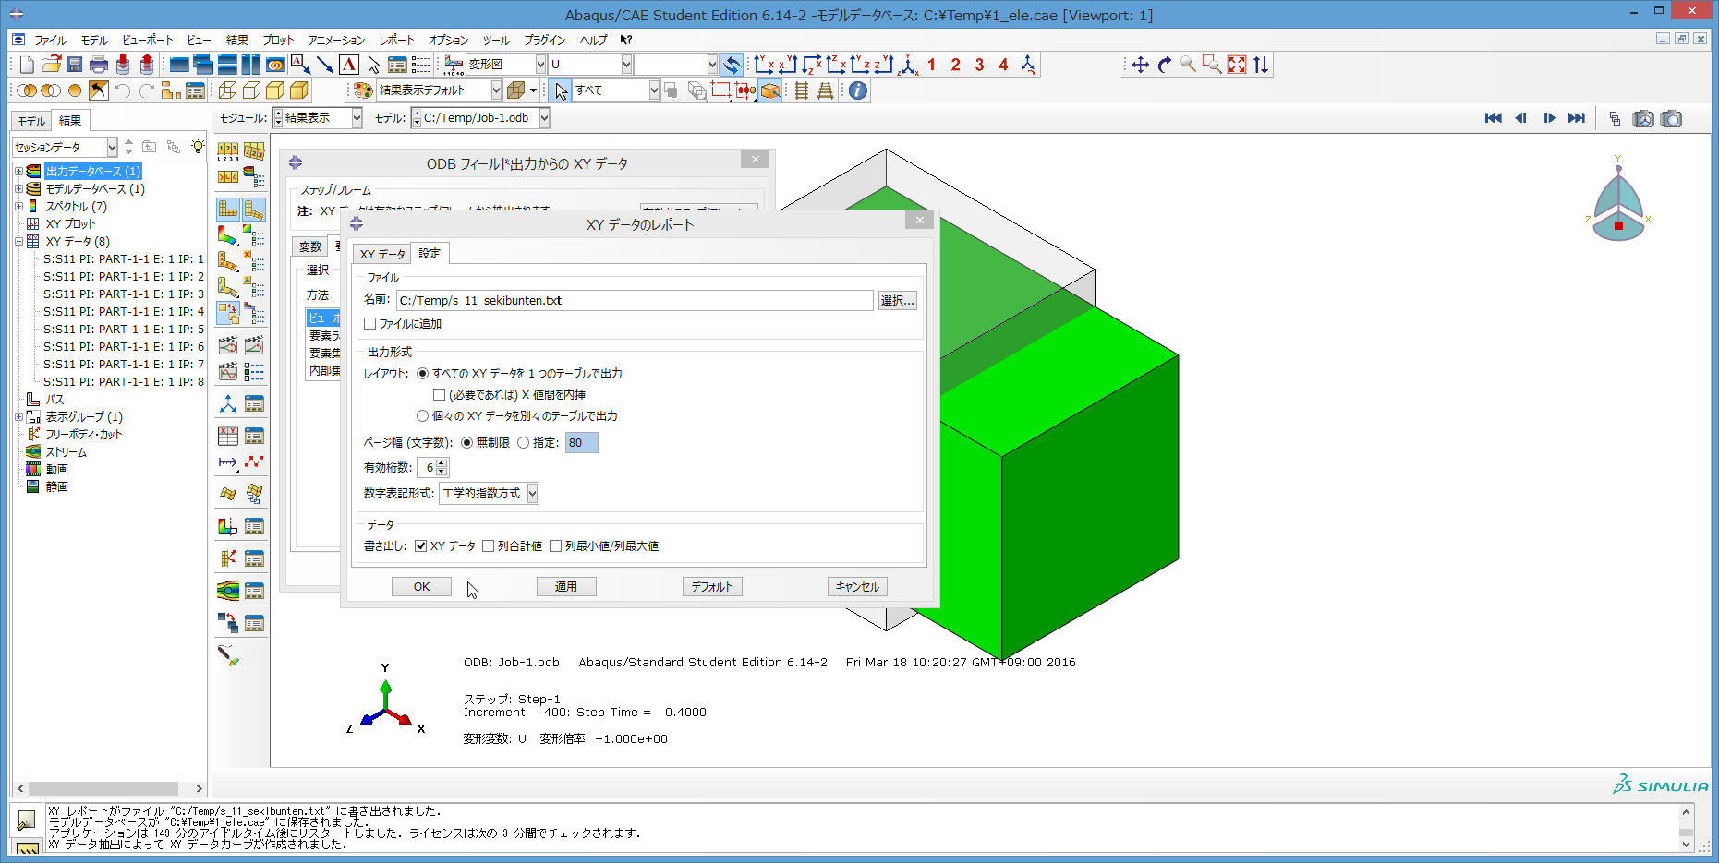Viewport: 1719px width, 863px height.
Task: Select the text annotation 'A' tool
Action: (349, 65)
